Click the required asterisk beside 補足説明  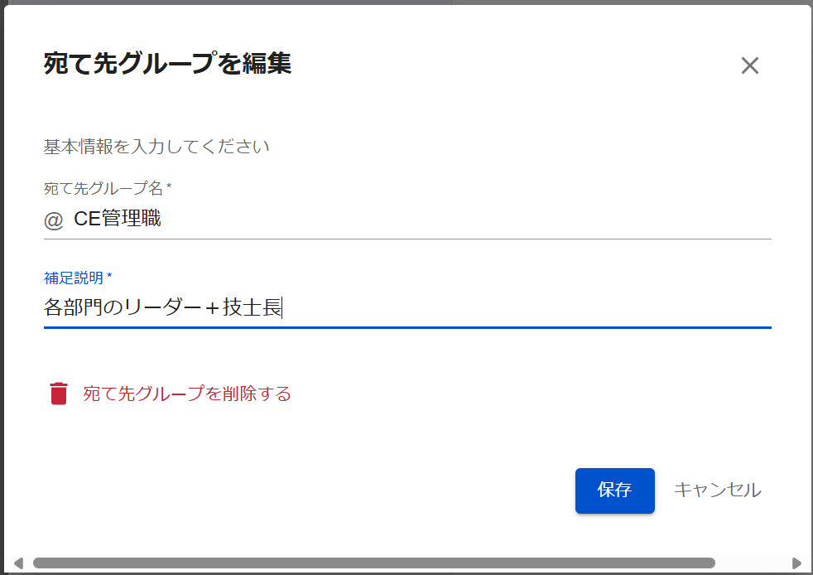[109, 277]
